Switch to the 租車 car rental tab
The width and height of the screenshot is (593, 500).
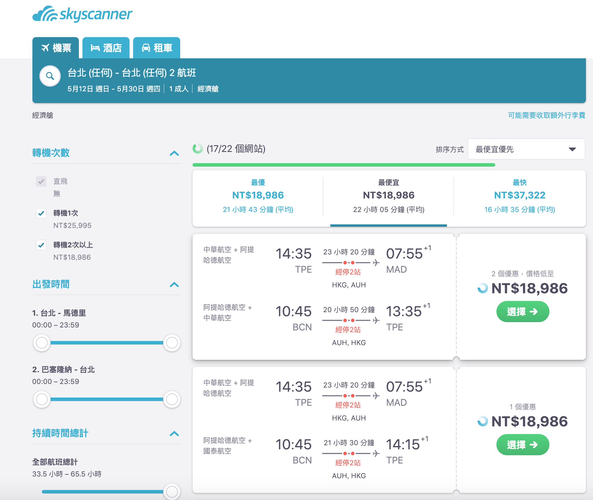(157, 48)
